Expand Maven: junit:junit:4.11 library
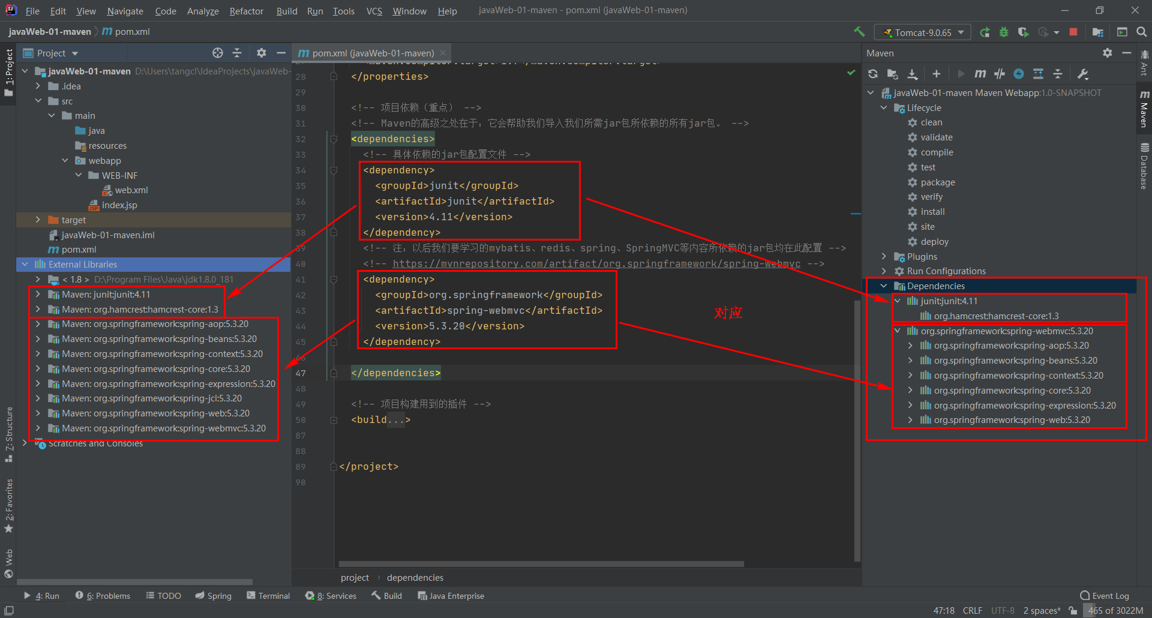 (38, 295)
